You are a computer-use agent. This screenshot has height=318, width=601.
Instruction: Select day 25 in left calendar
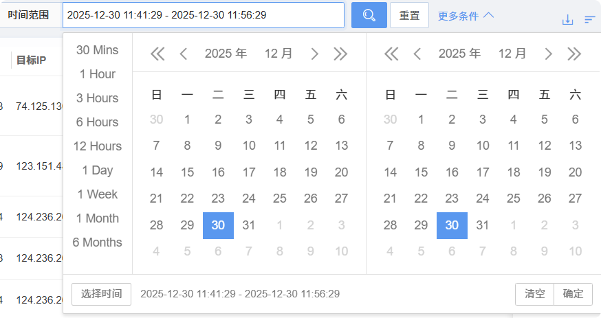pos(279,199)
